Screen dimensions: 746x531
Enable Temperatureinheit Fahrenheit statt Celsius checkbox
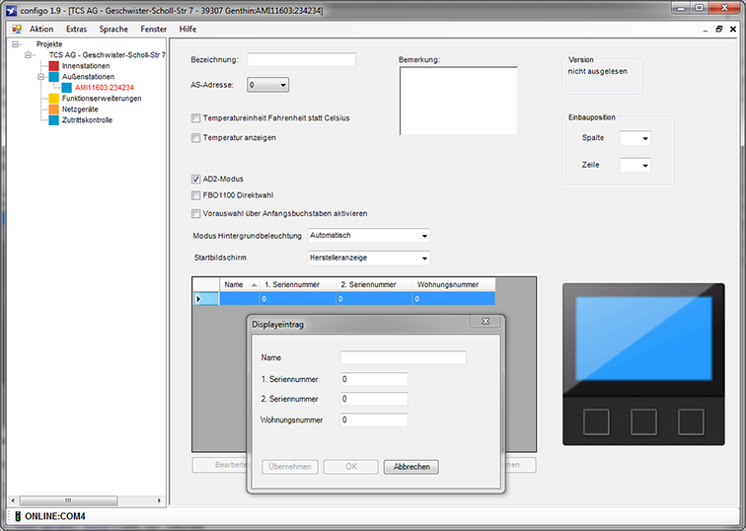(x=195, y=118)
